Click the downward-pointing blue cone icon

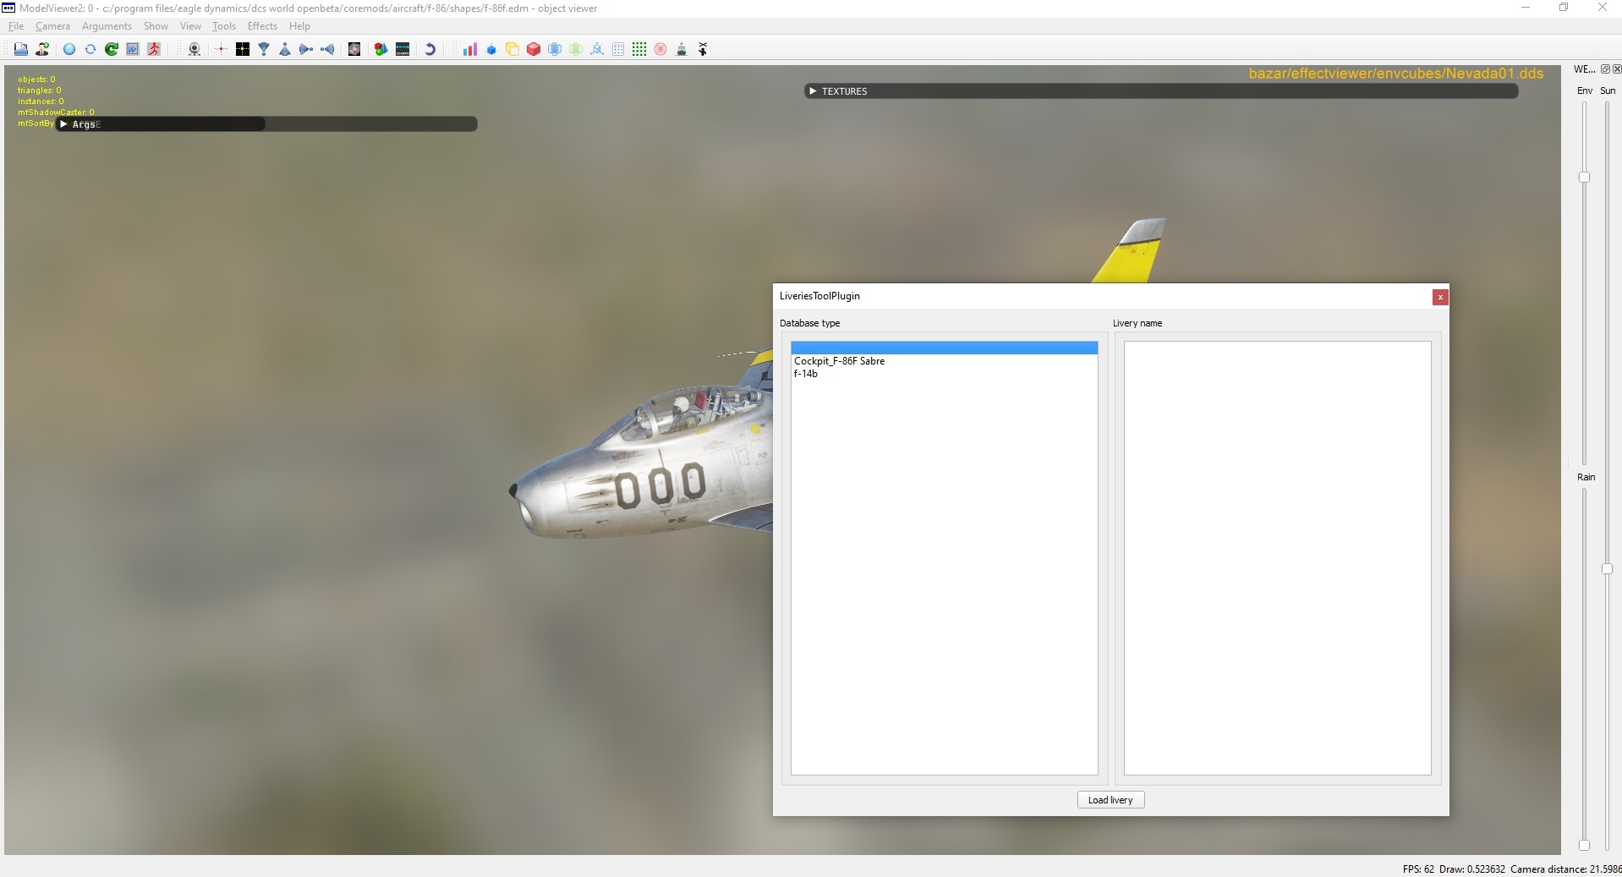(264, 49)
